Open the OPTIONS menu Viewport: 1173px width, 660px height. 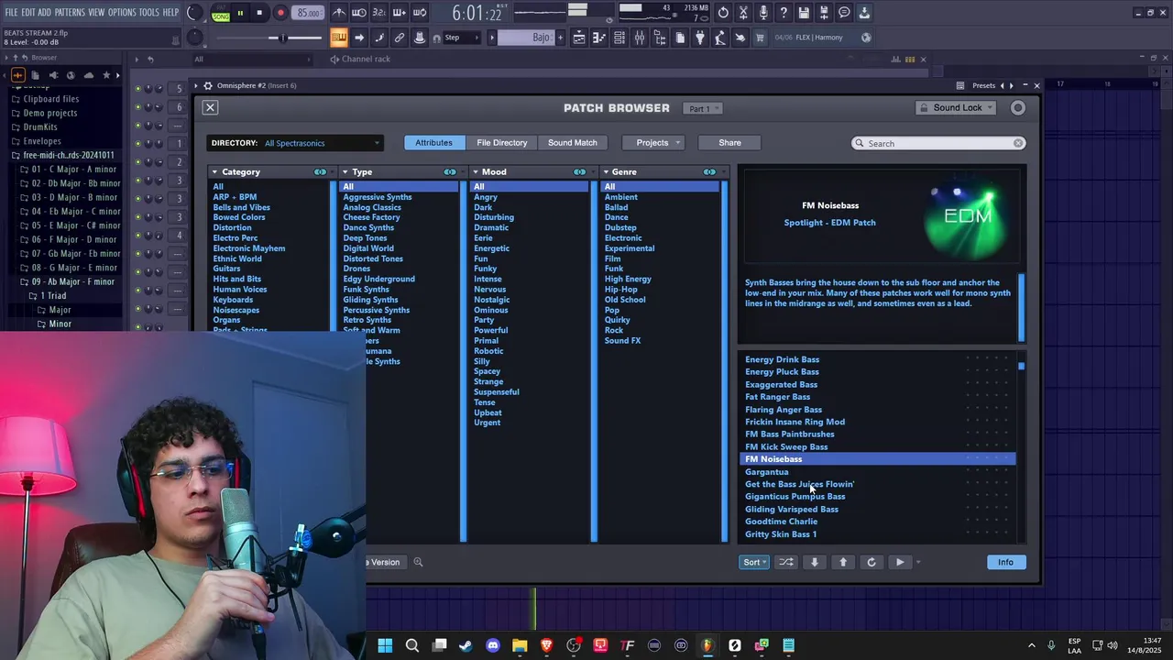point(122,12)
